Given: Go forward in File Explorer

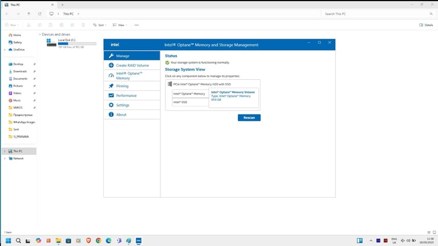Looking at the screenshot, I should coord(18,14).
